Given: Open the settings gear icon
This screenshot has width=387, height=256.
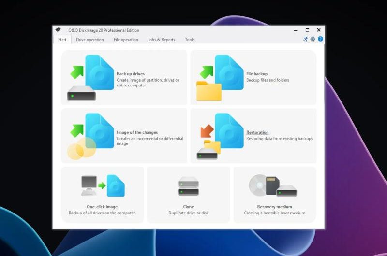Looking at the screenshot, I should pos(313,39).
